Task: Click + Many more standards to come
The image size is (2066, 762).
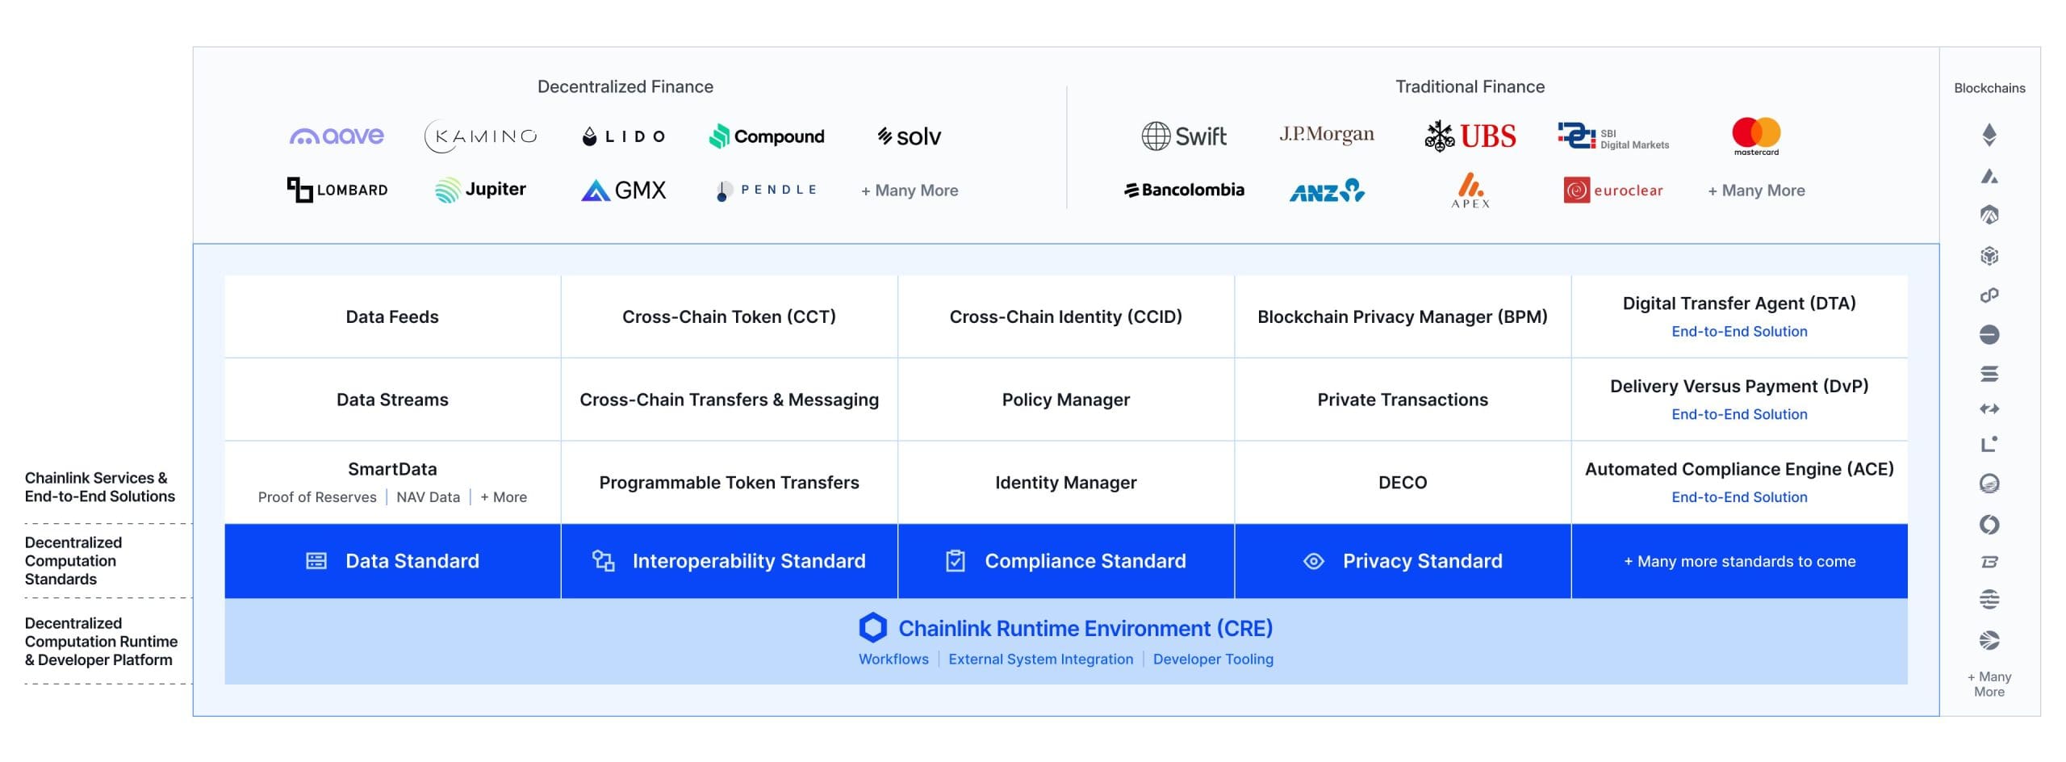Action: 1739,561
